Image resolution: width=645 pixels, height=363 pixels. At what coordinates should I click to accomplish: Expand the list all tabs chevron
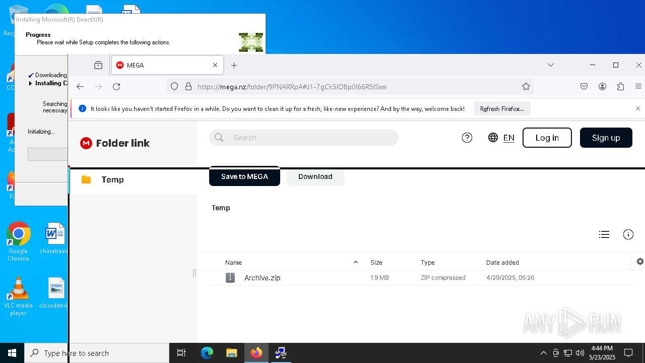[551, 65]
